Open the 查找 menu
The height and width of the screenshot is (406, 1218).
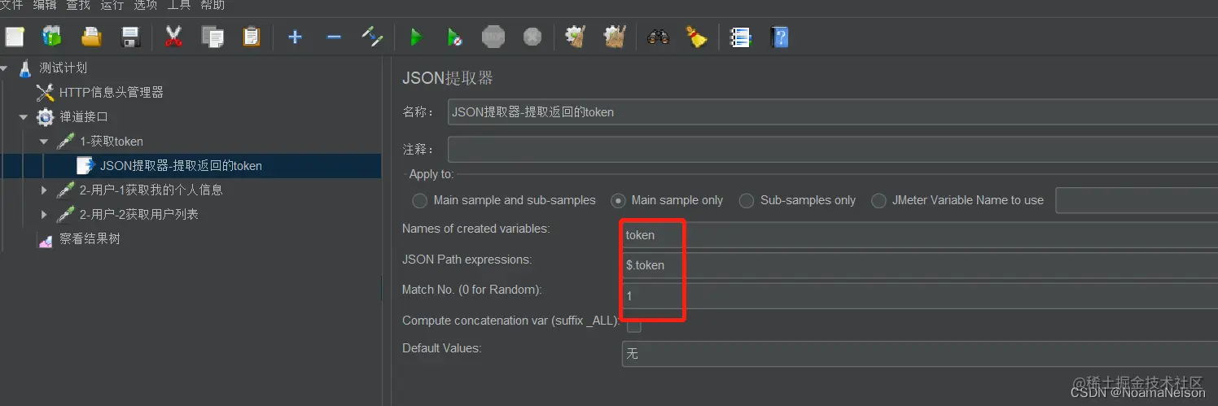click(x=78, y=5)
